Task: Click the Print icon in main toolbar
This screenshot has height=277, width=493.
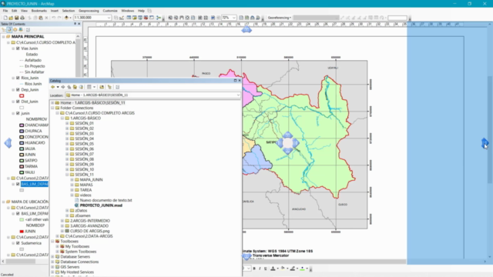Action: (x=22, y=18)
